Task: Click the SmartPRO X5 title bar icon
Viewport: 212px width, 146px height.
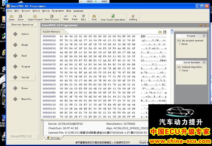Action: pos(8,6)
